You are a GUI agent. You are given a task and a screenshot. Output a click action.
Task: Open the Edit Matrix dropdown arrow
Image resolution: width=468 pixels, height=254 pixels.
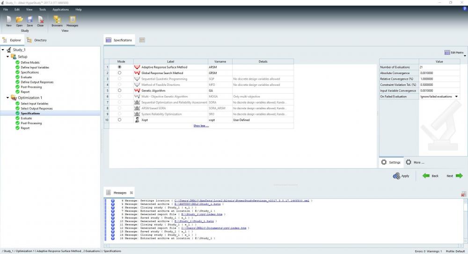point(465,56)
